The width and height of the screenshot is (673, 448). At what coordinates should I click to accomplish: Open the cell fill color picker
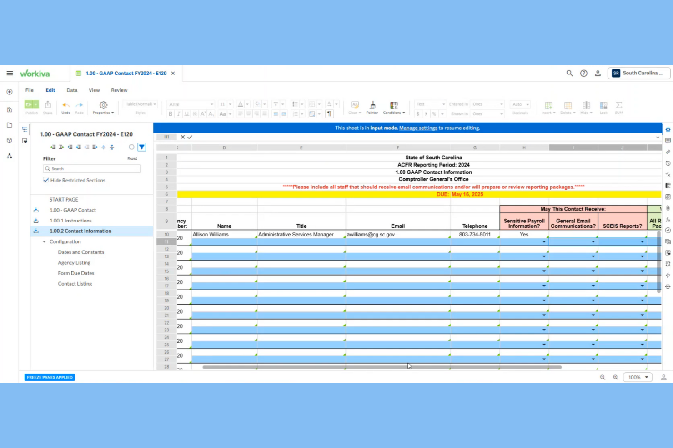coord(260,104)
